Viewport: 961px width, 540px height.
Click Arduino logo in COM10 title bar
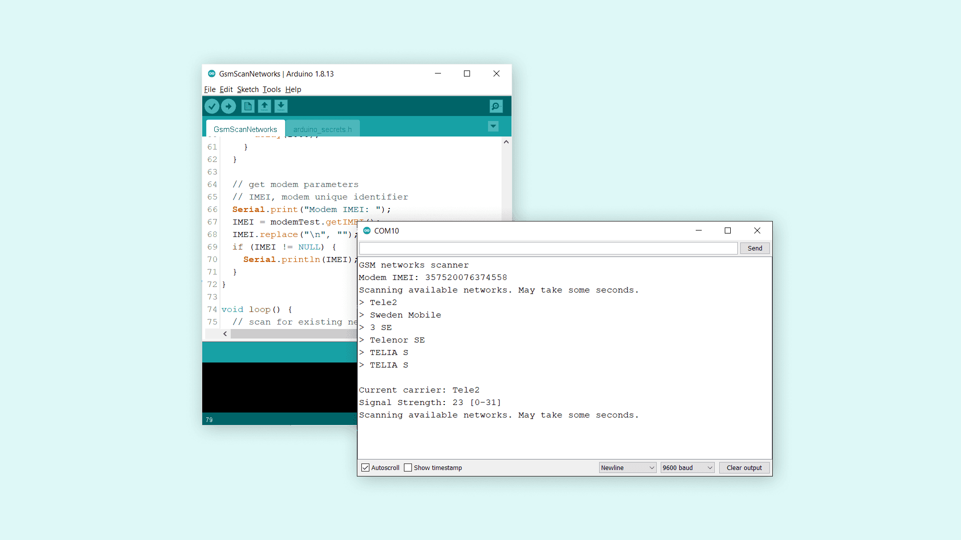[367, 230]
